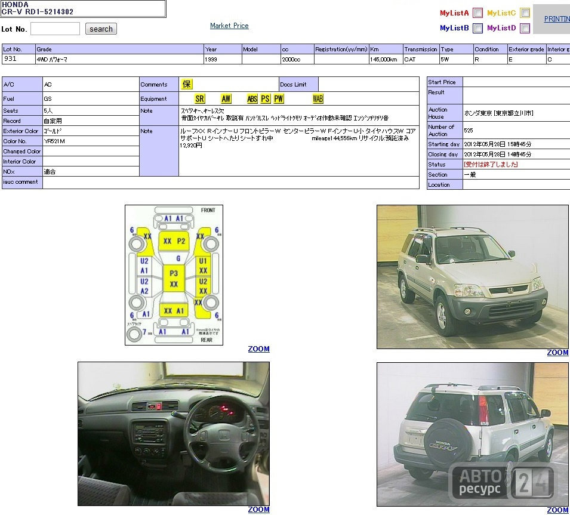Tick the MyListA checkbox
Screen dimensions: 570x515
pyautogui.click(x=477, y=13)
